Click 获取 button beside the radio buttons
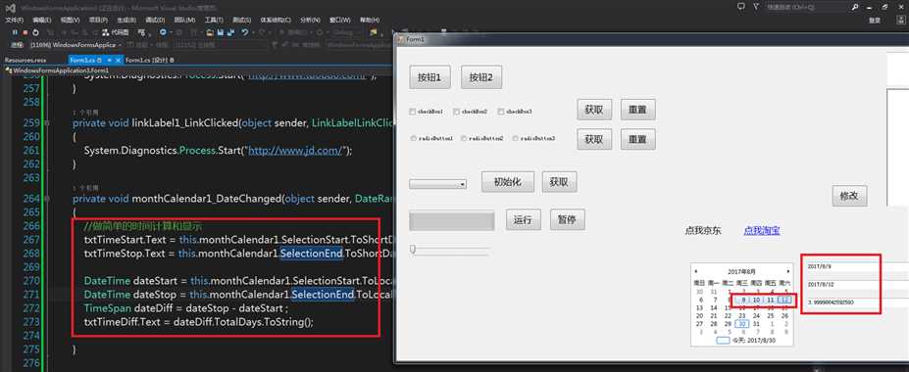The image size is (909, 372). 594,139
